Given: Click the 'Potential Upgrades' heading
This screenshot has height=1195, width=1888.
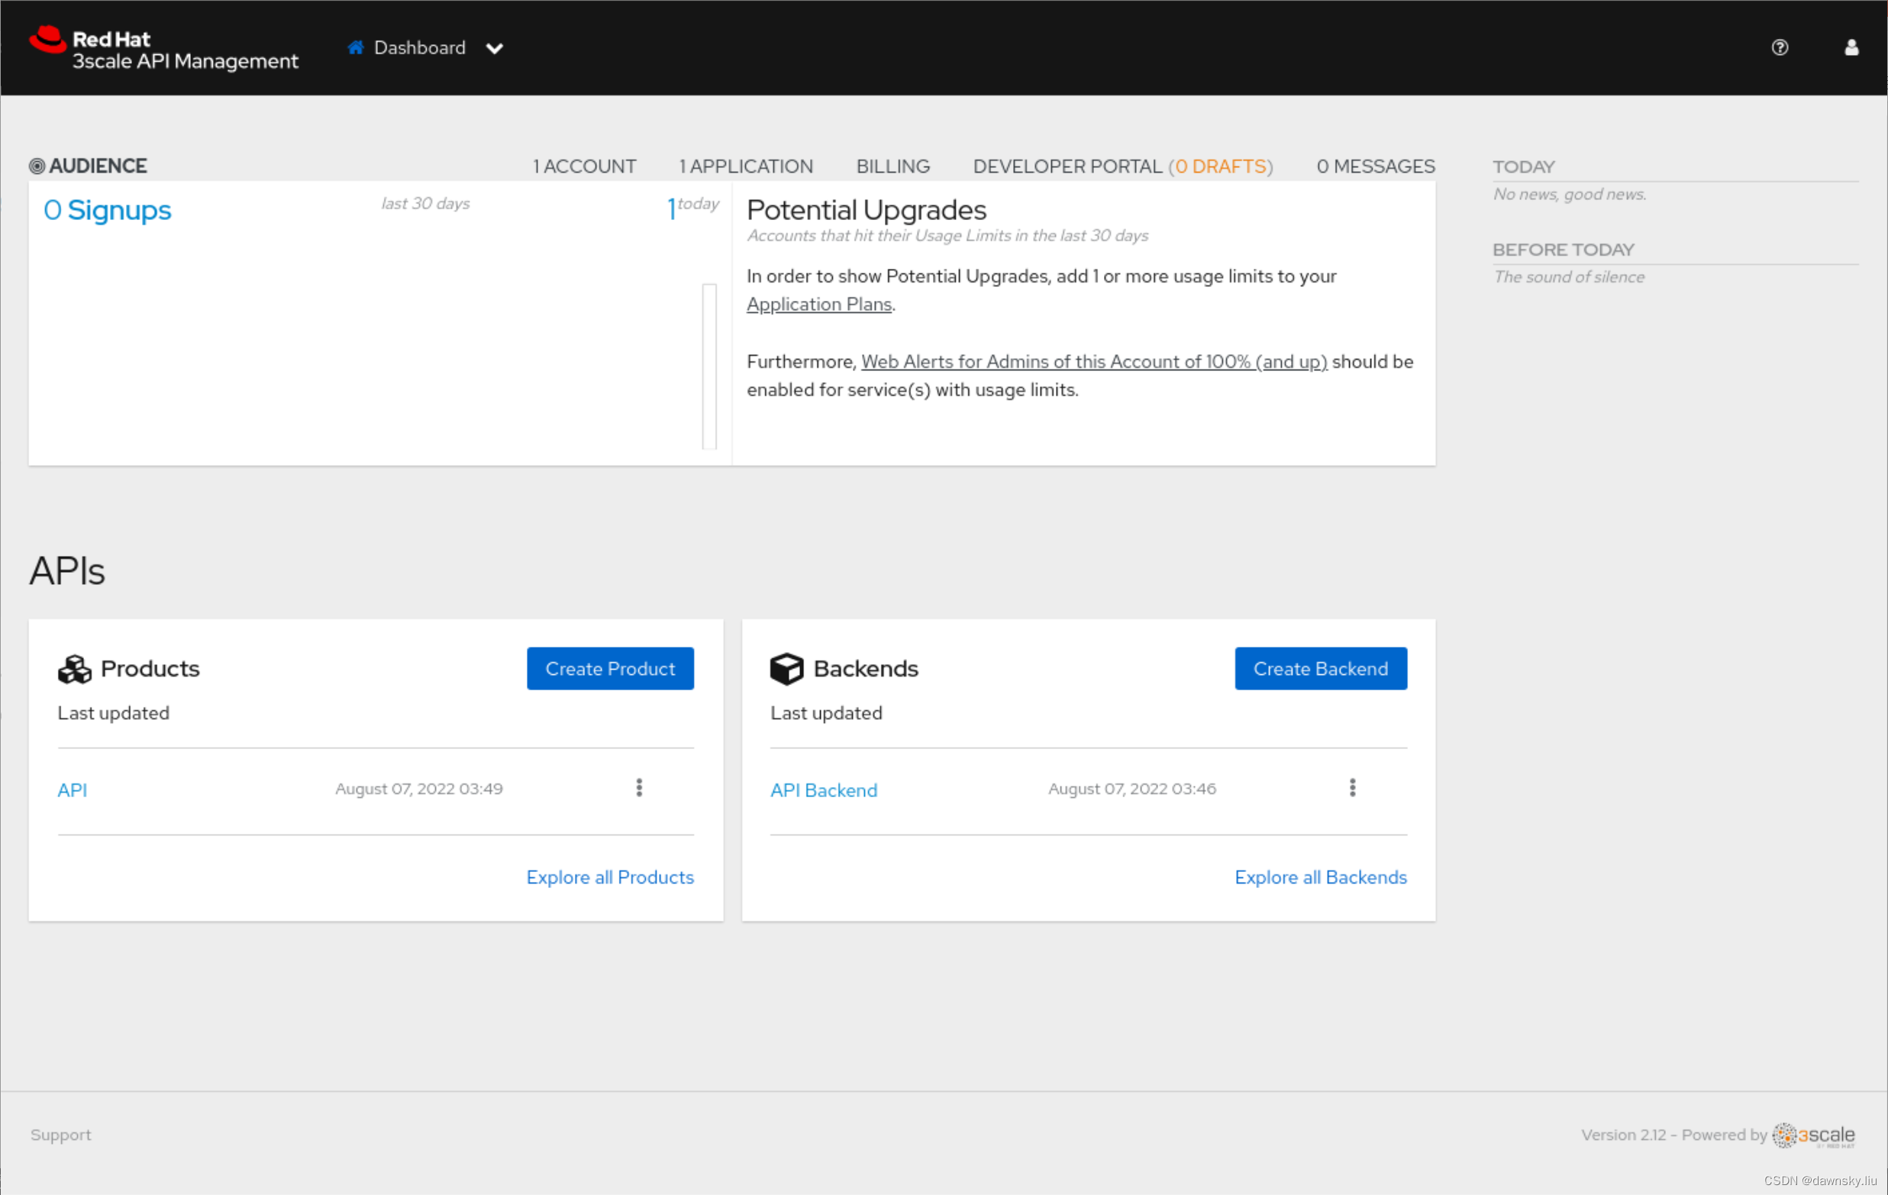Looking at the screenshot, I should click(x=867, y=210).
